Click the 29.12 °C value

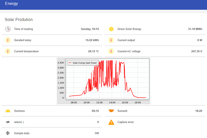[x=94, y=51]
